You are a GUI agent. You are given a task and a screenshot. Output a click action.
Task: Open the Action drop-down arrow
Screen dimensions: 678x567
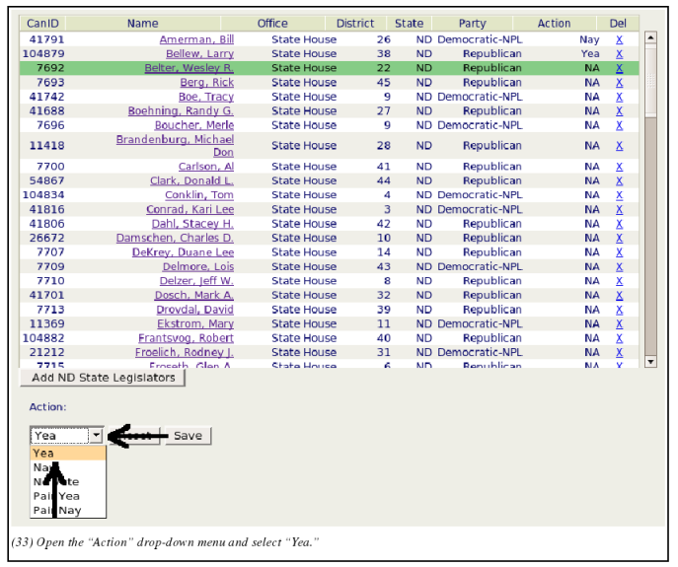point(96,435)
